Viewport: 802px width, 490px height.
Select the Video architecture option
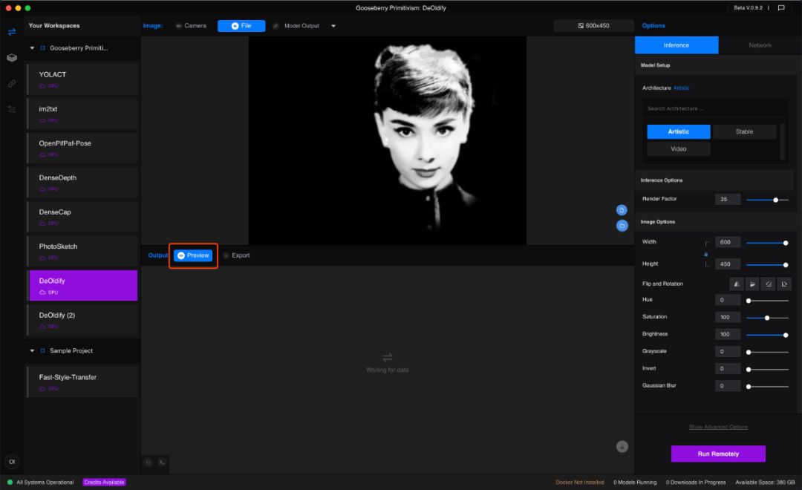pyautogui.click(x=679, y=148)
